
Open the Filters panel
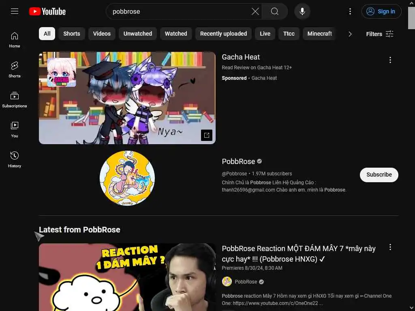tap(379, 34)
